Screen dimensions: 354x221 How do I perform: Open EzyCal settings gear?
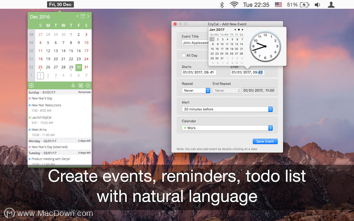point(88,86)
